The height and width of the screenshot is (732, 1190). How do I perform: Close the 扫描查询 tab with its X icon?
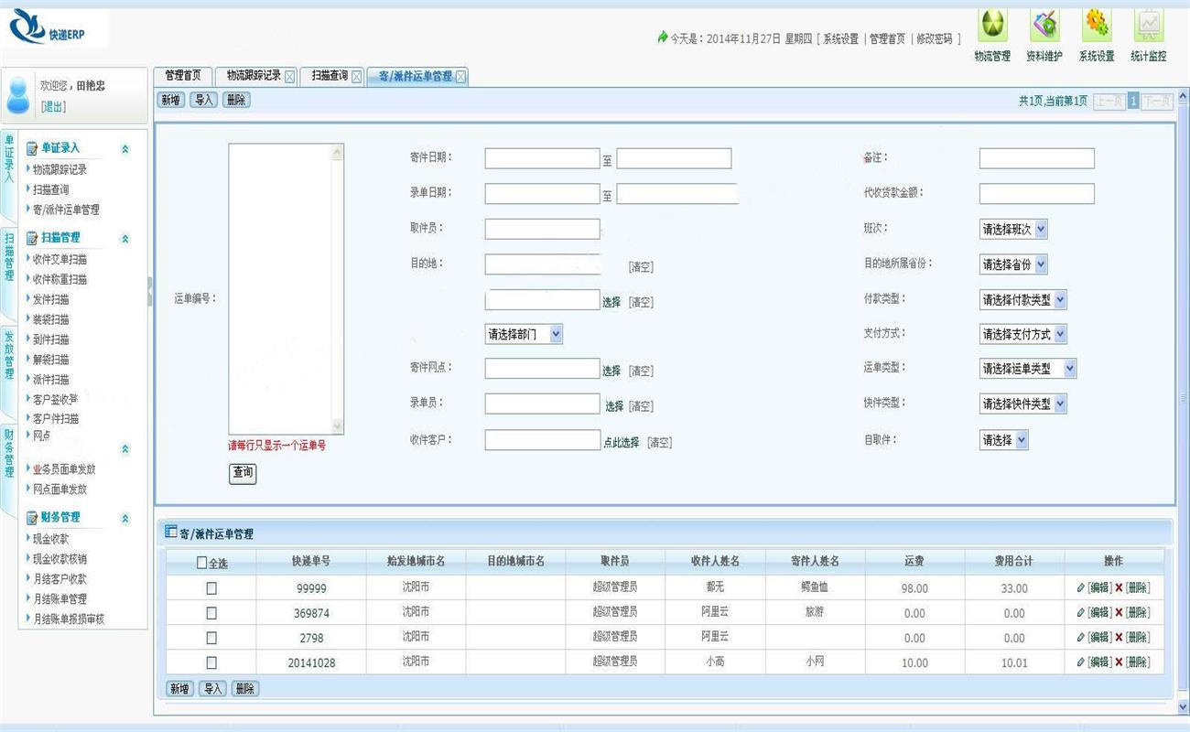coord(357,77)
